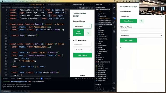Open Simple Browser page in external browser
Image resolution: width=166 pixels, height=93 pixels.
click(x=92, y=8)
